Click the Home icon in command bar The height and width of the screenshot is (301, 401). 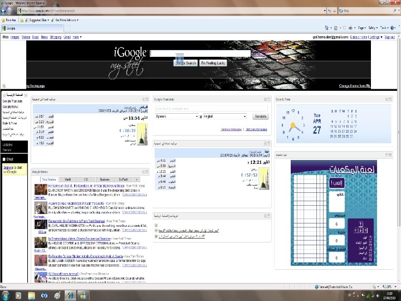[326, 28]
